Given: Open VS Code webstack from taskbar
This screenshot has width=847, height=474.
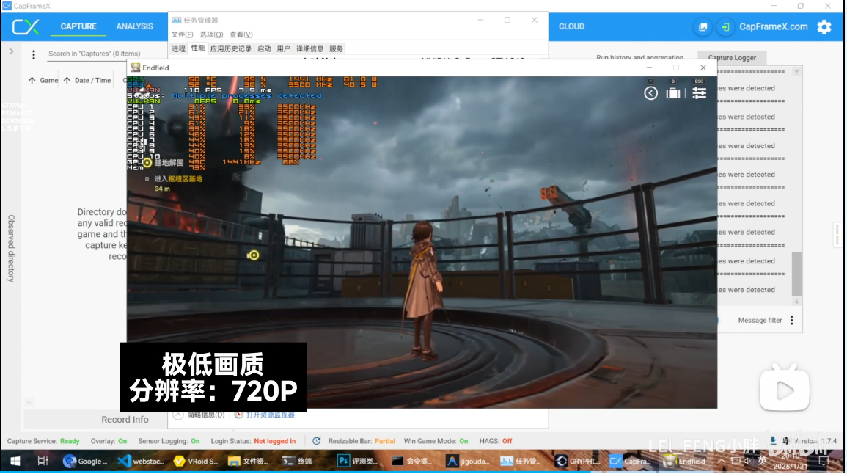Looking at the screenshot, I should tap(141, 462).
